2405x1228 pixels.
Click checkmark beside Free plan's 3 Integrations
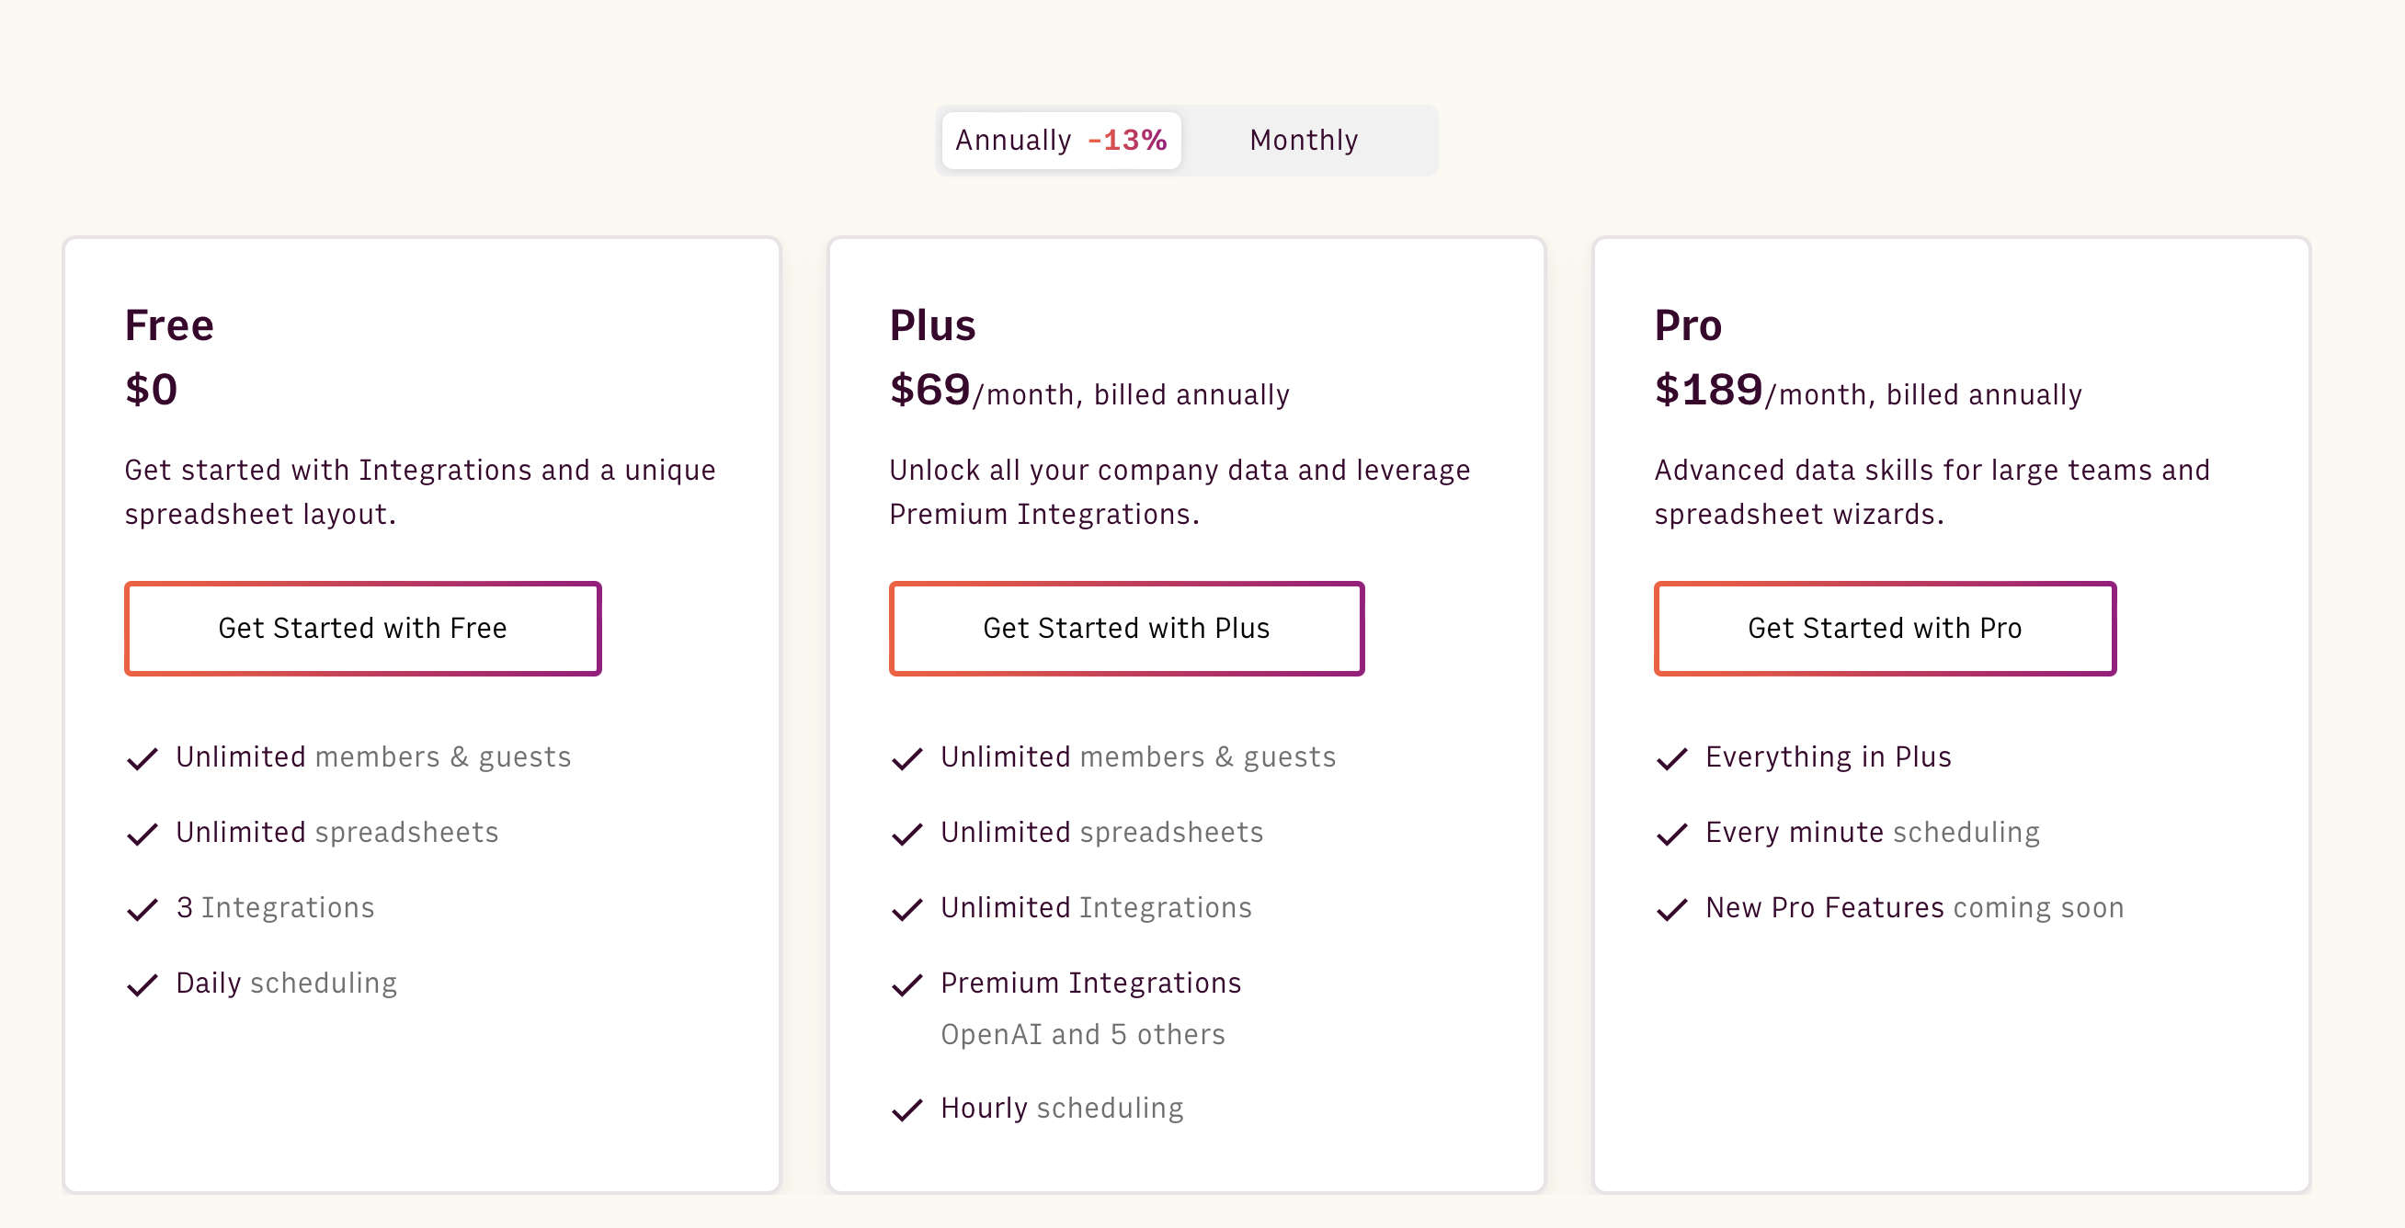(142, 909)
